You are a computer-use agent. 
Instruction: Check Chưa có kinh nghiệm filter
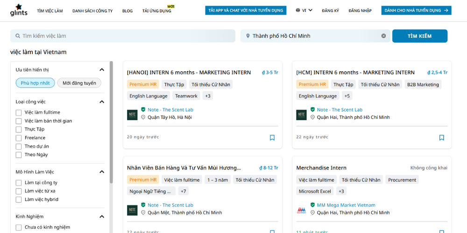pos(19,227)
